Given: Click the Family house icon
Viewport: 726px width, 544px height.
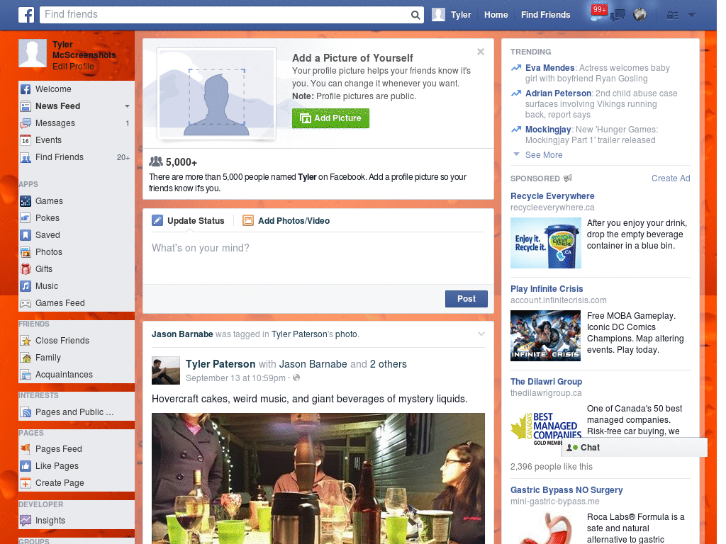Looking at the screenshot, I should click(x=26, y=358).
